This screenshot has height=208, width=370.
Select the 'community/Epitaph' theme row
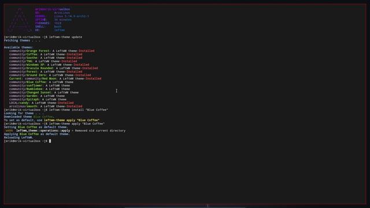click(38, 99)
